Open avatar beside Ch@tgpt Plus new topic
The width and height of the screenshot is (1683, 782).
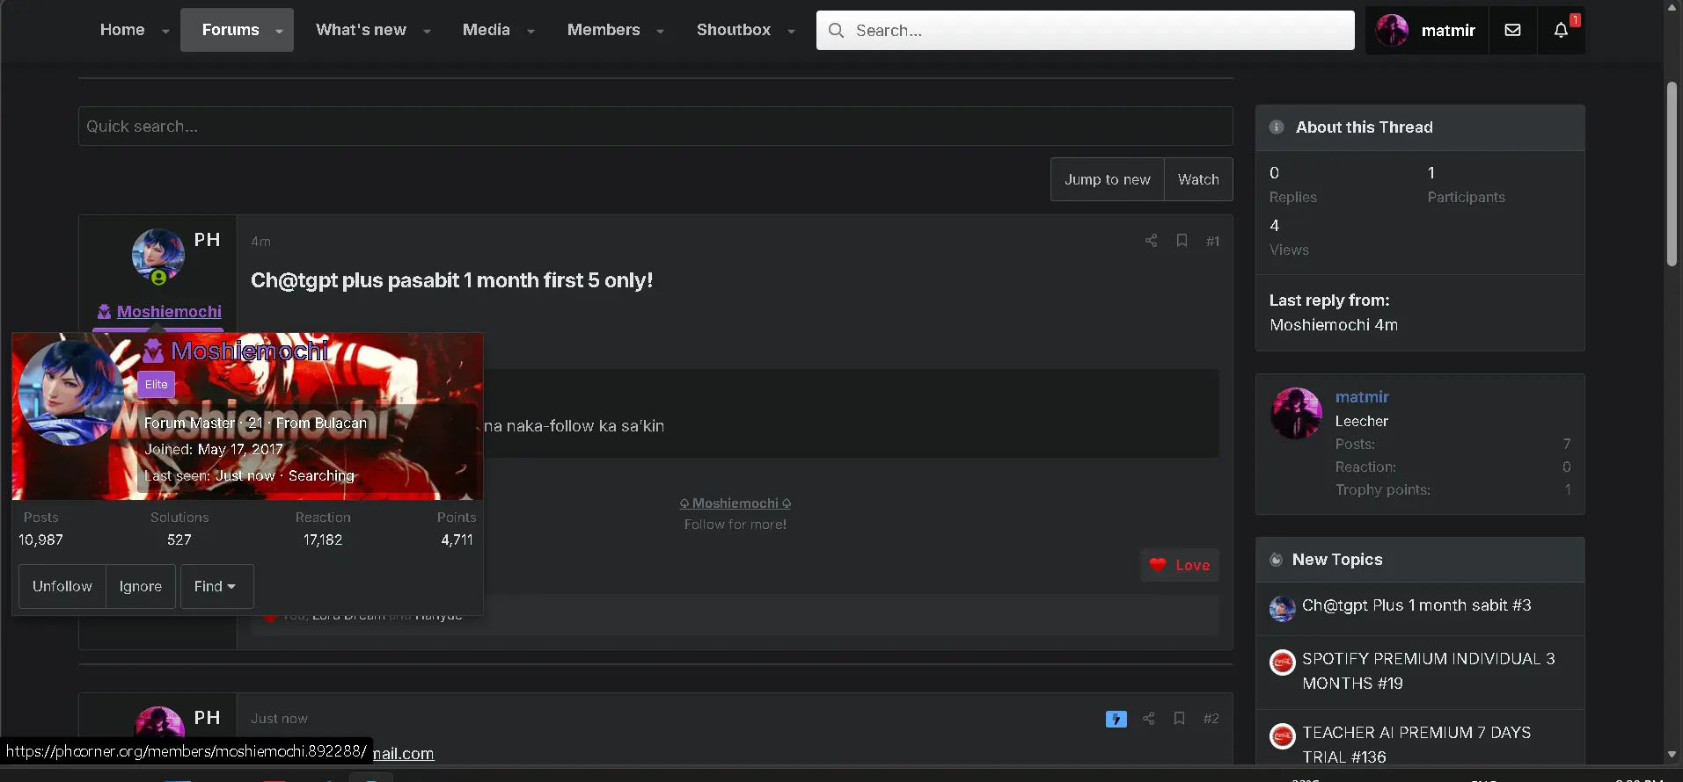[1282, 608]
